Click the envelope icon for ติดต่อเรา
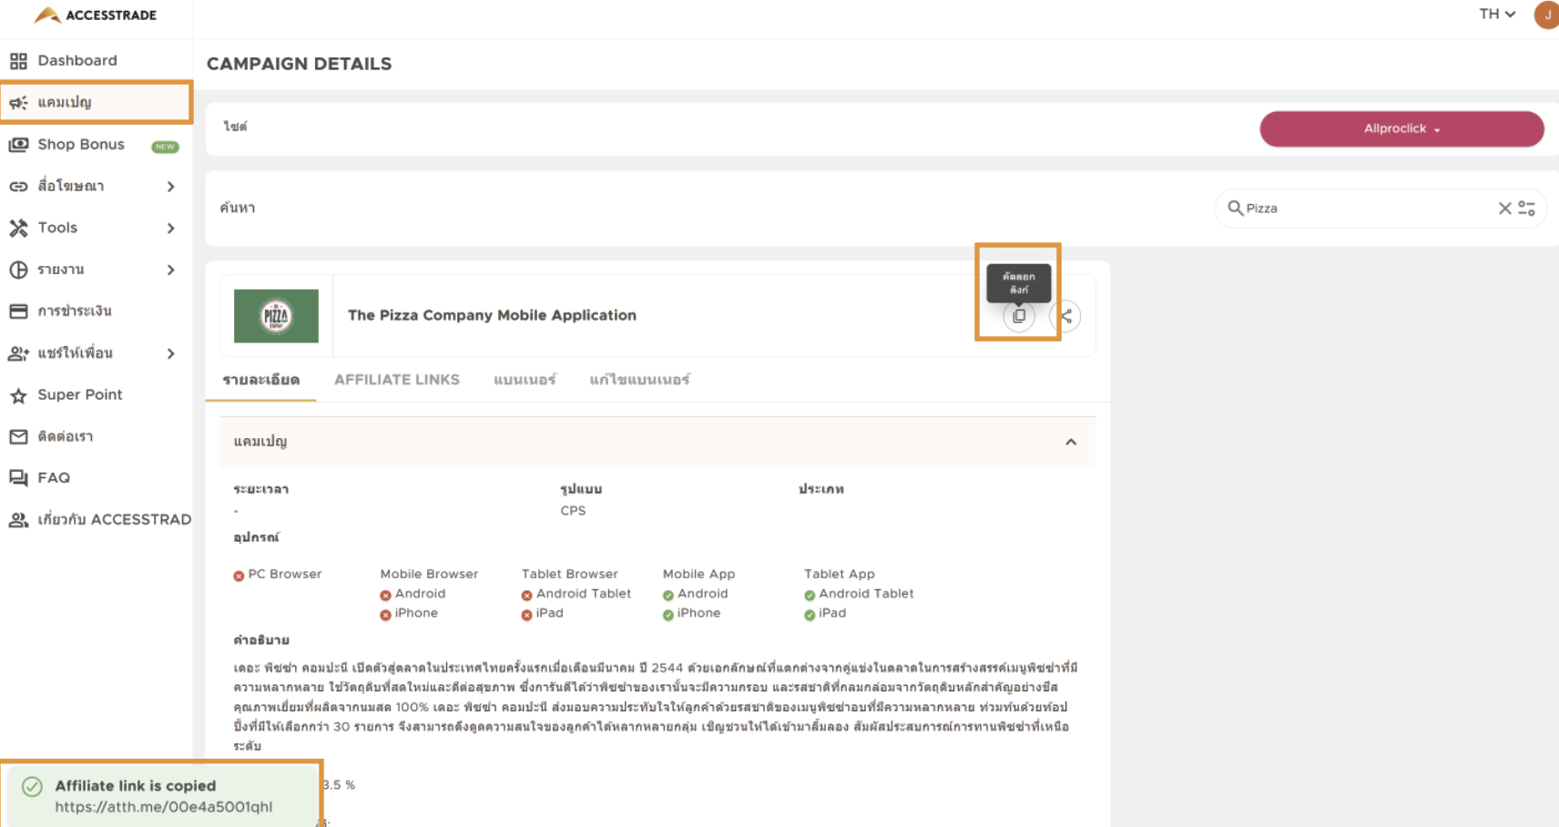The image size is (1559, 827). point(18,436)
